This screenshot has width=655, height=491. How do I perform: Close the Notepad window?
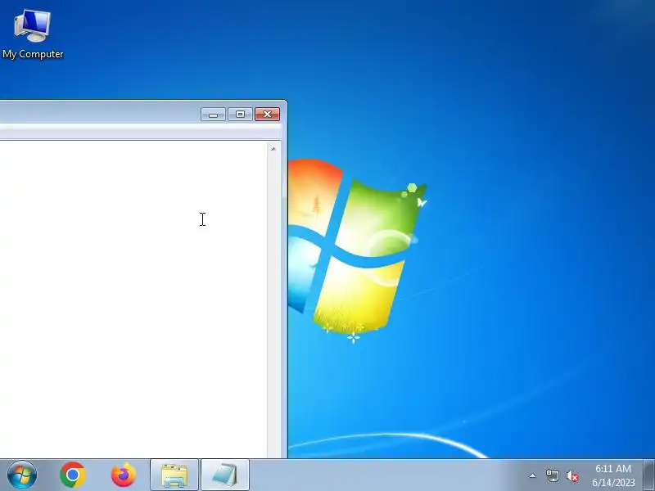point(268,115)
